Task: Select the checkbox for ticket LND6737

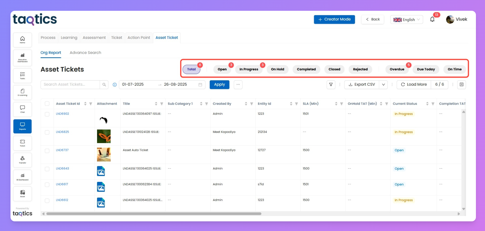Action: 47,151
